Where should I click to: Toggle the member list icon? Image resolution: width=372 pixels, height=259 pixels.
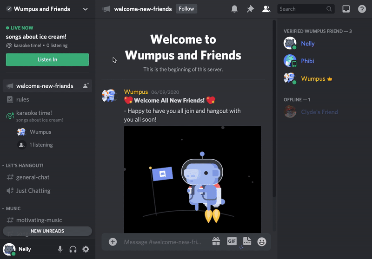[266, 9]
